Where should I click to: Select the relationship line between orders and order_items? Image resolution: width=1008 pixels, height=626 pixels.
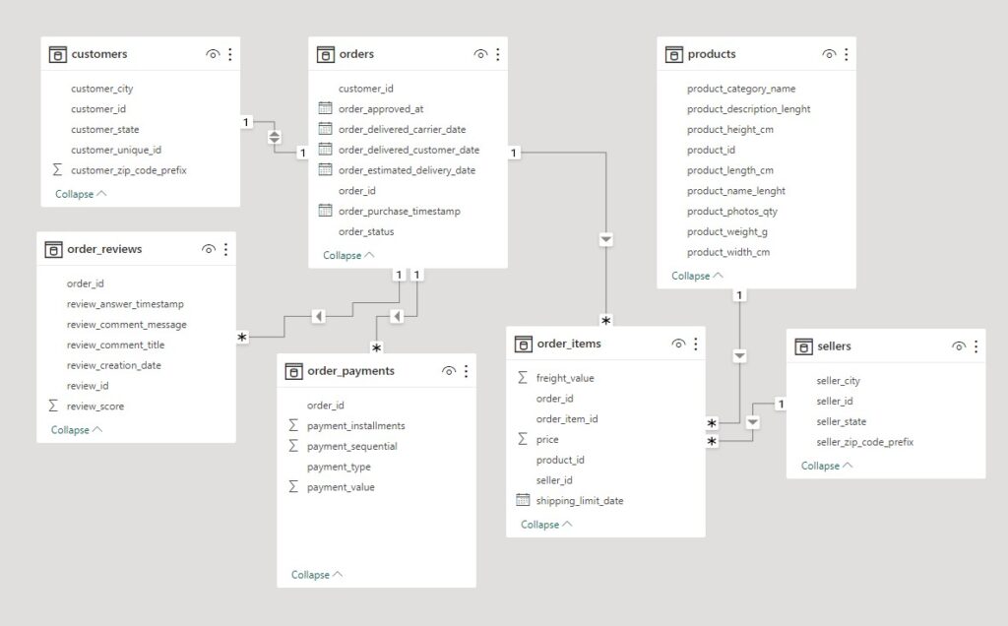(603, 238)
